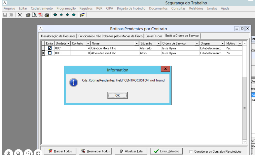Open print preview from the toolbar

click(x=34, y=15)
